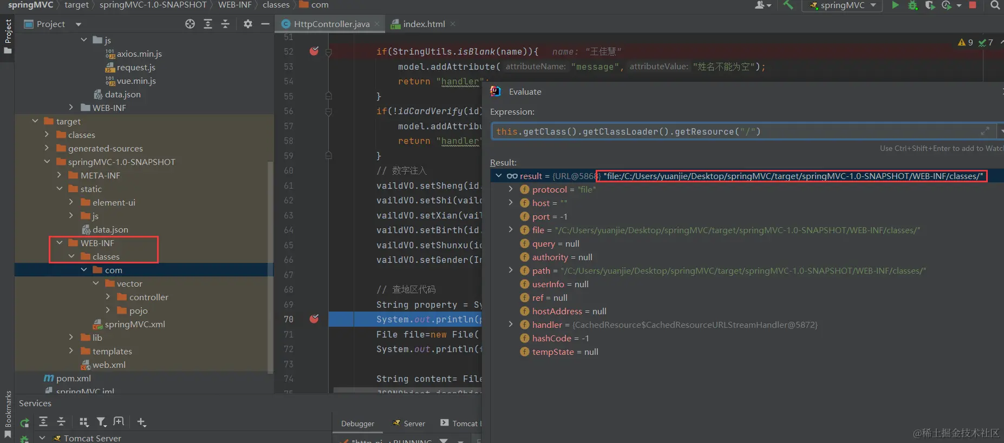Open Group By in Services toolbar
The image size is (1004, 443).
coord(83,422)
